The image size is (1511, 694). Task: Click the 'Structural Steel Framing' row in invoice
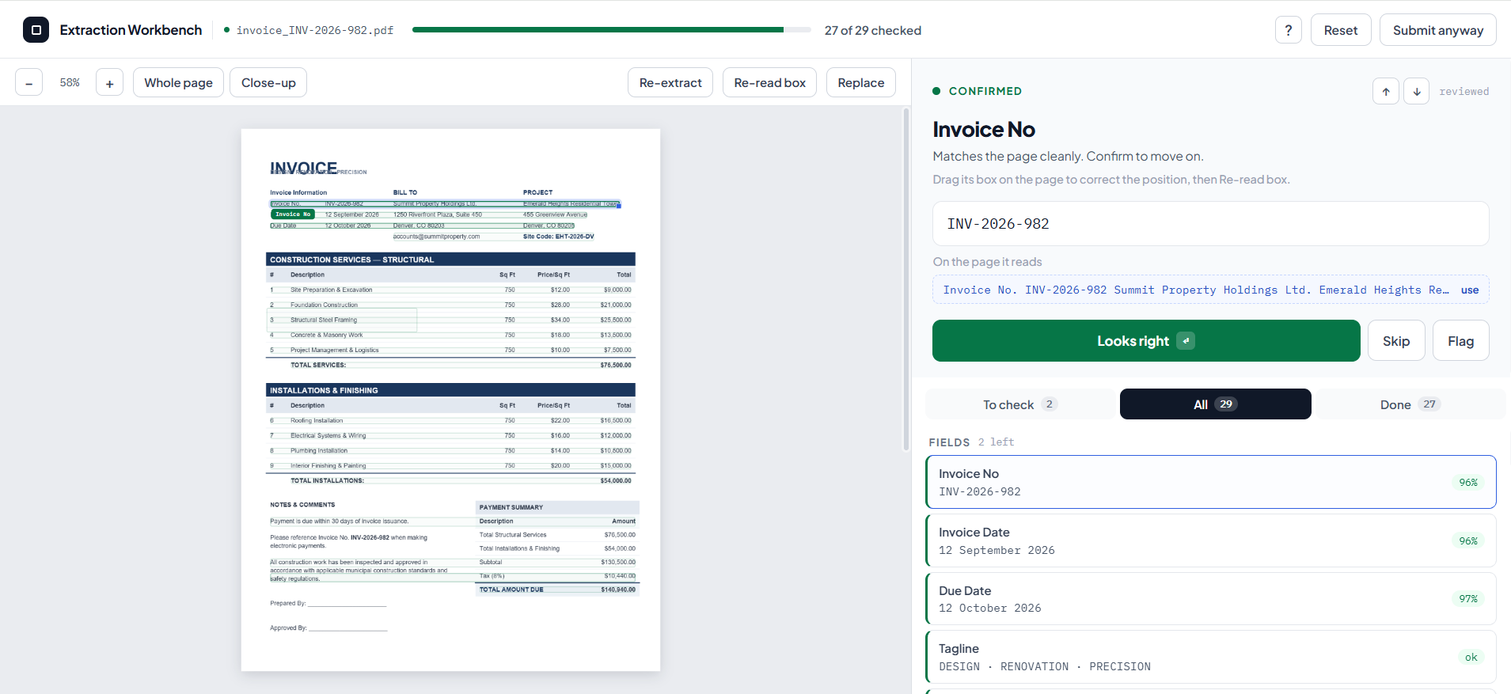[x=450, y=320]
